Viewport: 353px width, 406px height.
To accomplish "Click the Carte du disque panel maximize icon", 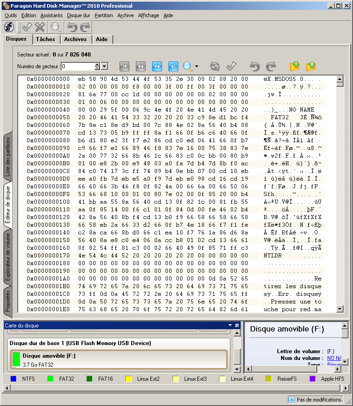I will click(x=237, y=326).
